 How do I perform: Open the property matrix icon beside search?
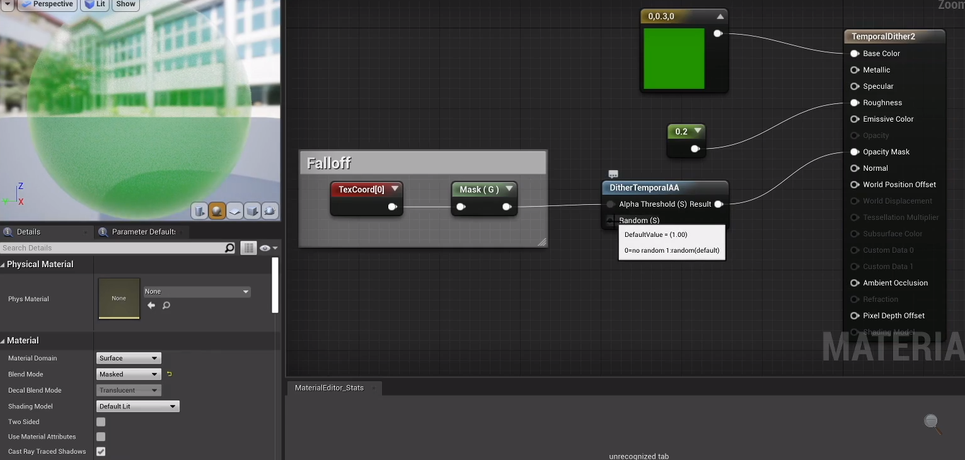pyautogui.click(x=248, y=248)
